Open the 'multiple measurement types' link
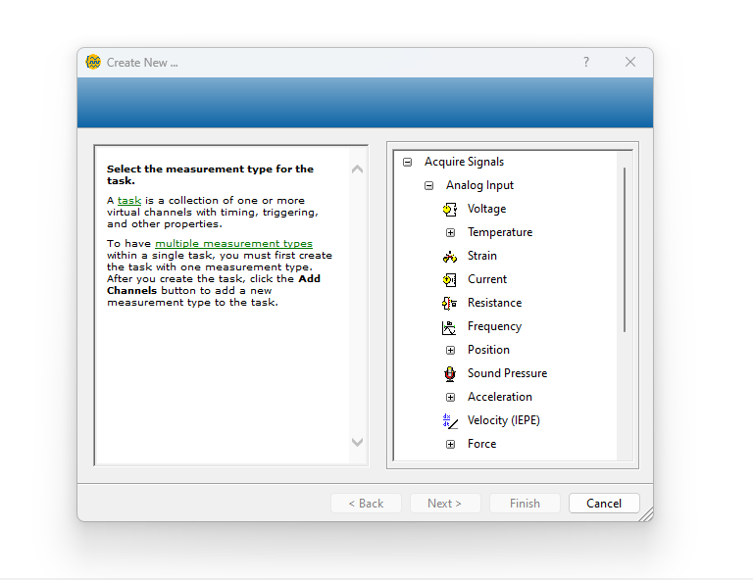 click(x=233, y=243)
